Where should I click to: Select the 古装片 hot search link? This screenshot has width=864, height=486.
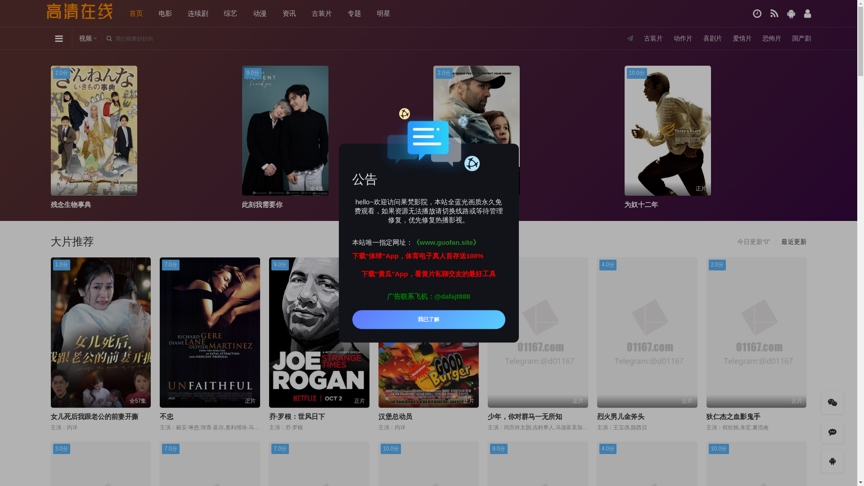click(653, 39)
